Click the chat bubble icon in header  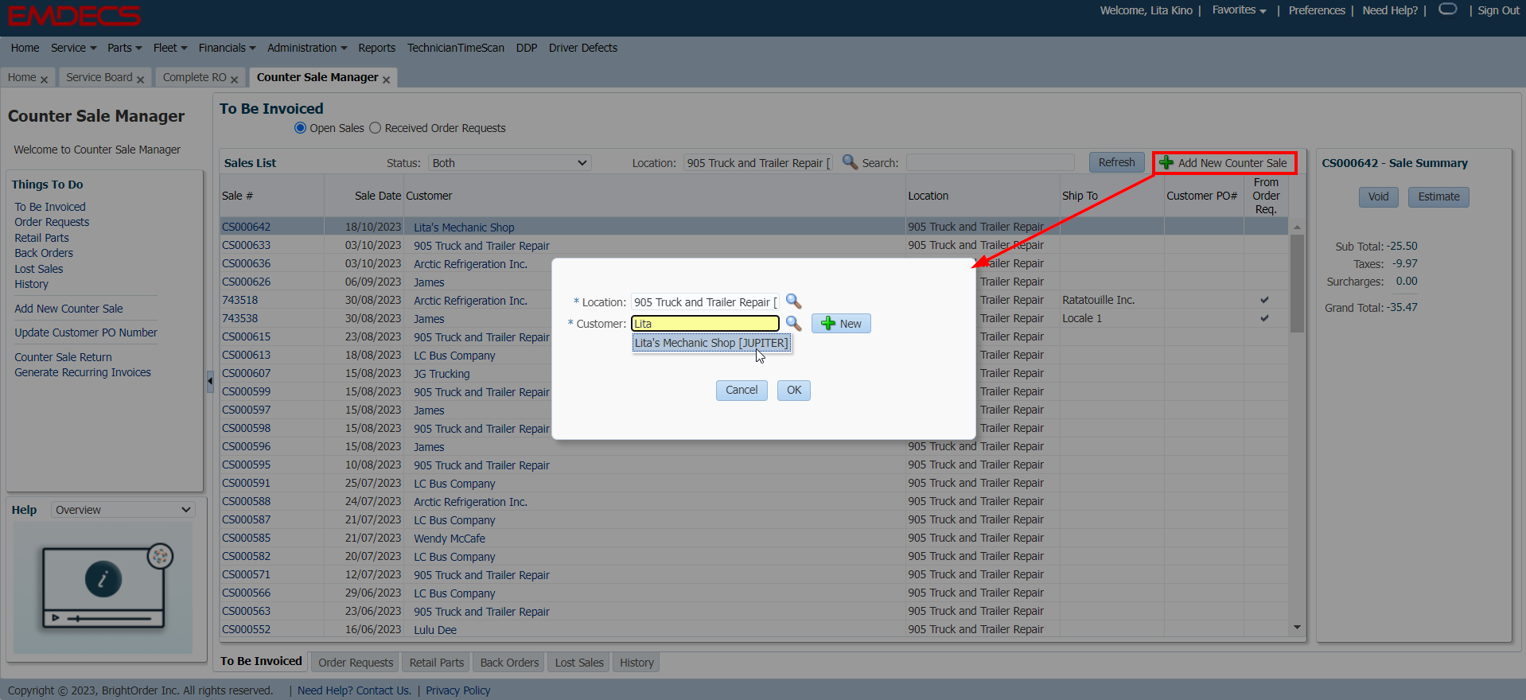coord(1448,10)
